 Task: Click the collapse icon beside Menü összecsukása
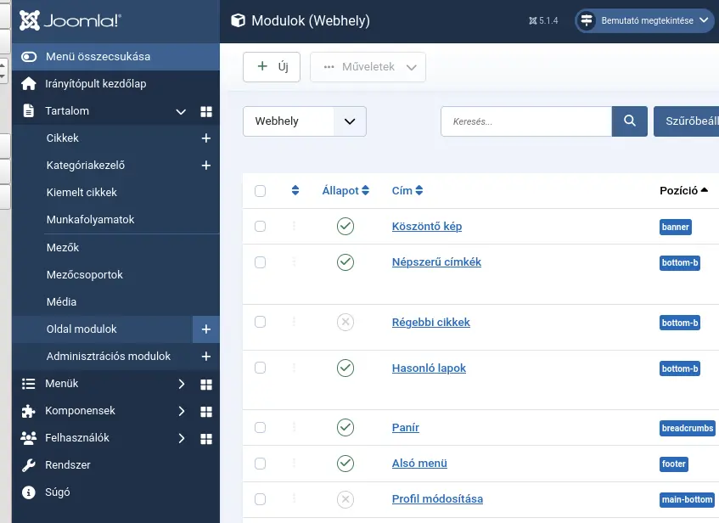tap(30, 56)
